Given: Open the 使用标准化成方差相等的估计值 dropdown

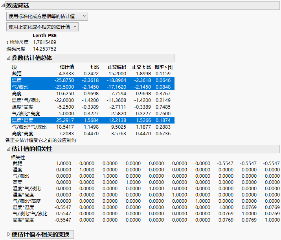Looking at the screenshot, I should pos(47,16).
